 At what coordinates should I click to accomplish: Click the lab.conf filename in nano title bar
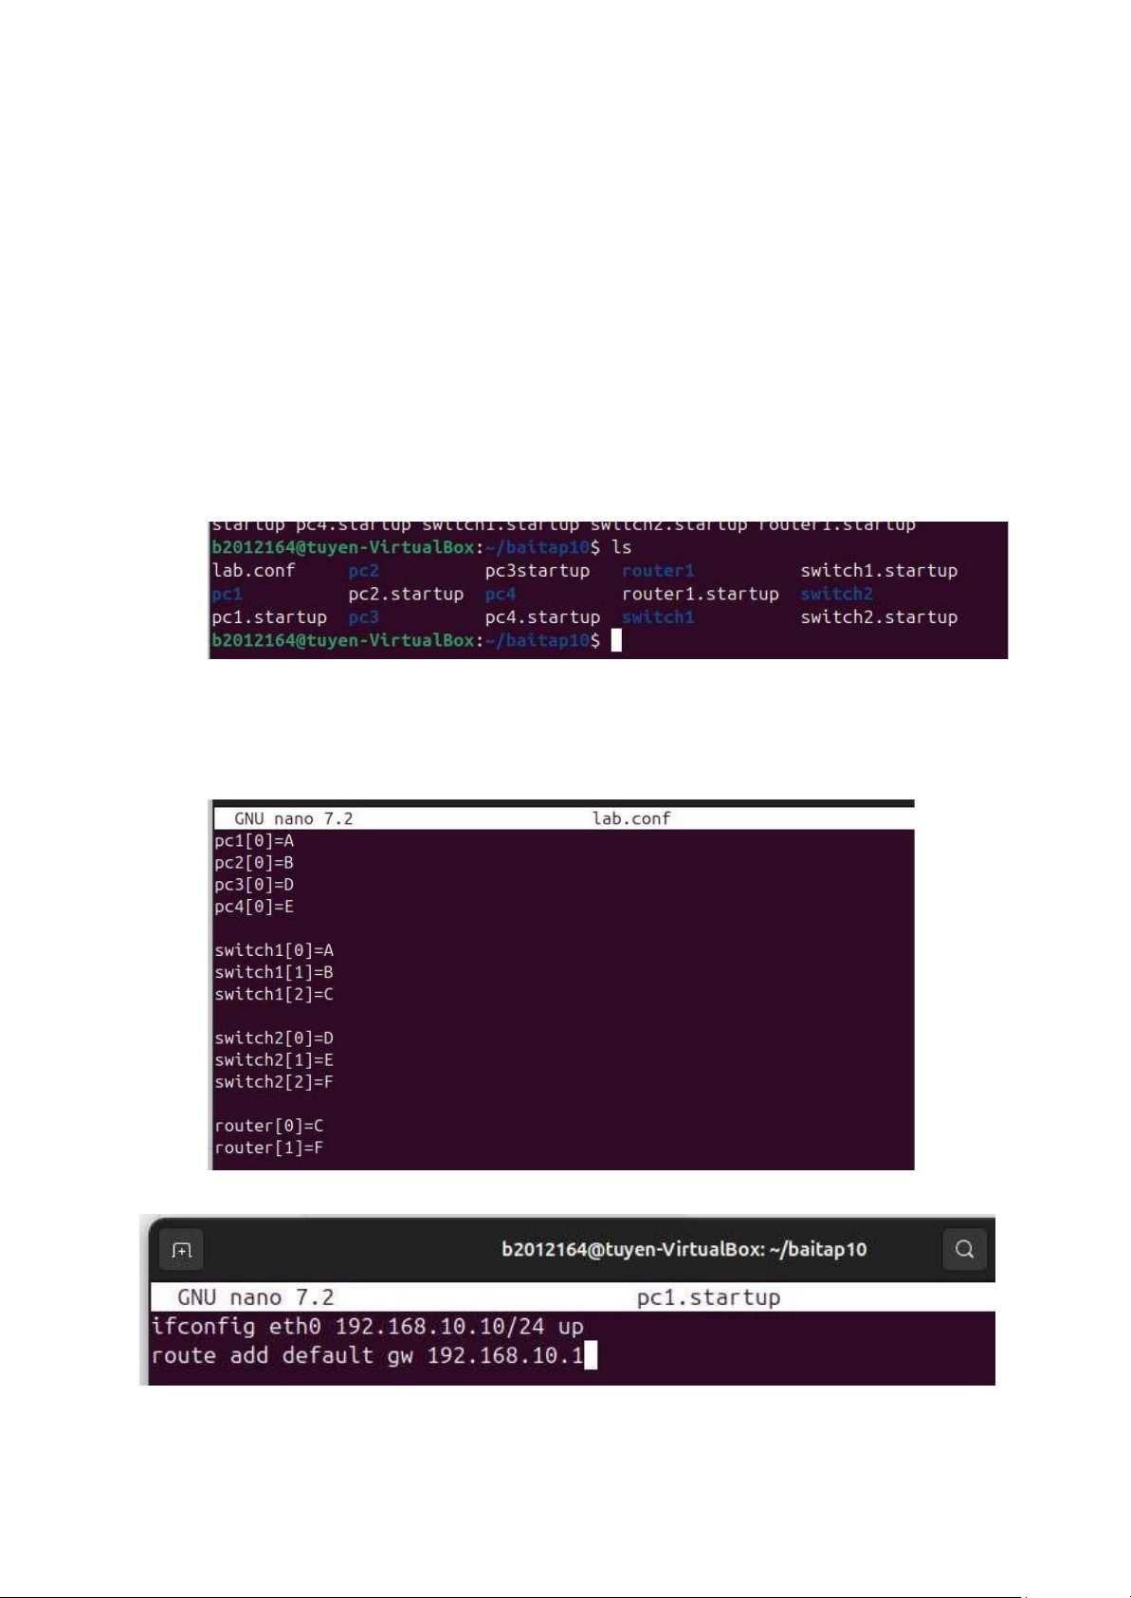click(x=631, y=817)
